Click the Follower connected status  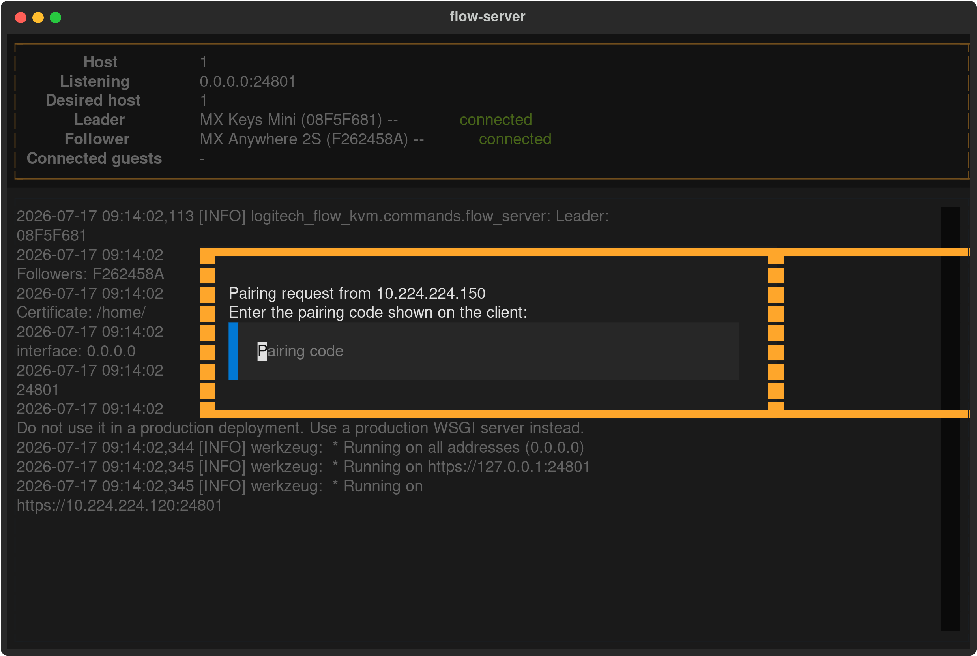(515, 139)
